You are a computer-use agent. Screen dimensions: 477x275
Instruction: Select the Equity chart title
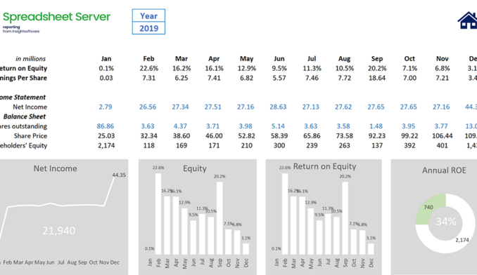pos(195,168)
